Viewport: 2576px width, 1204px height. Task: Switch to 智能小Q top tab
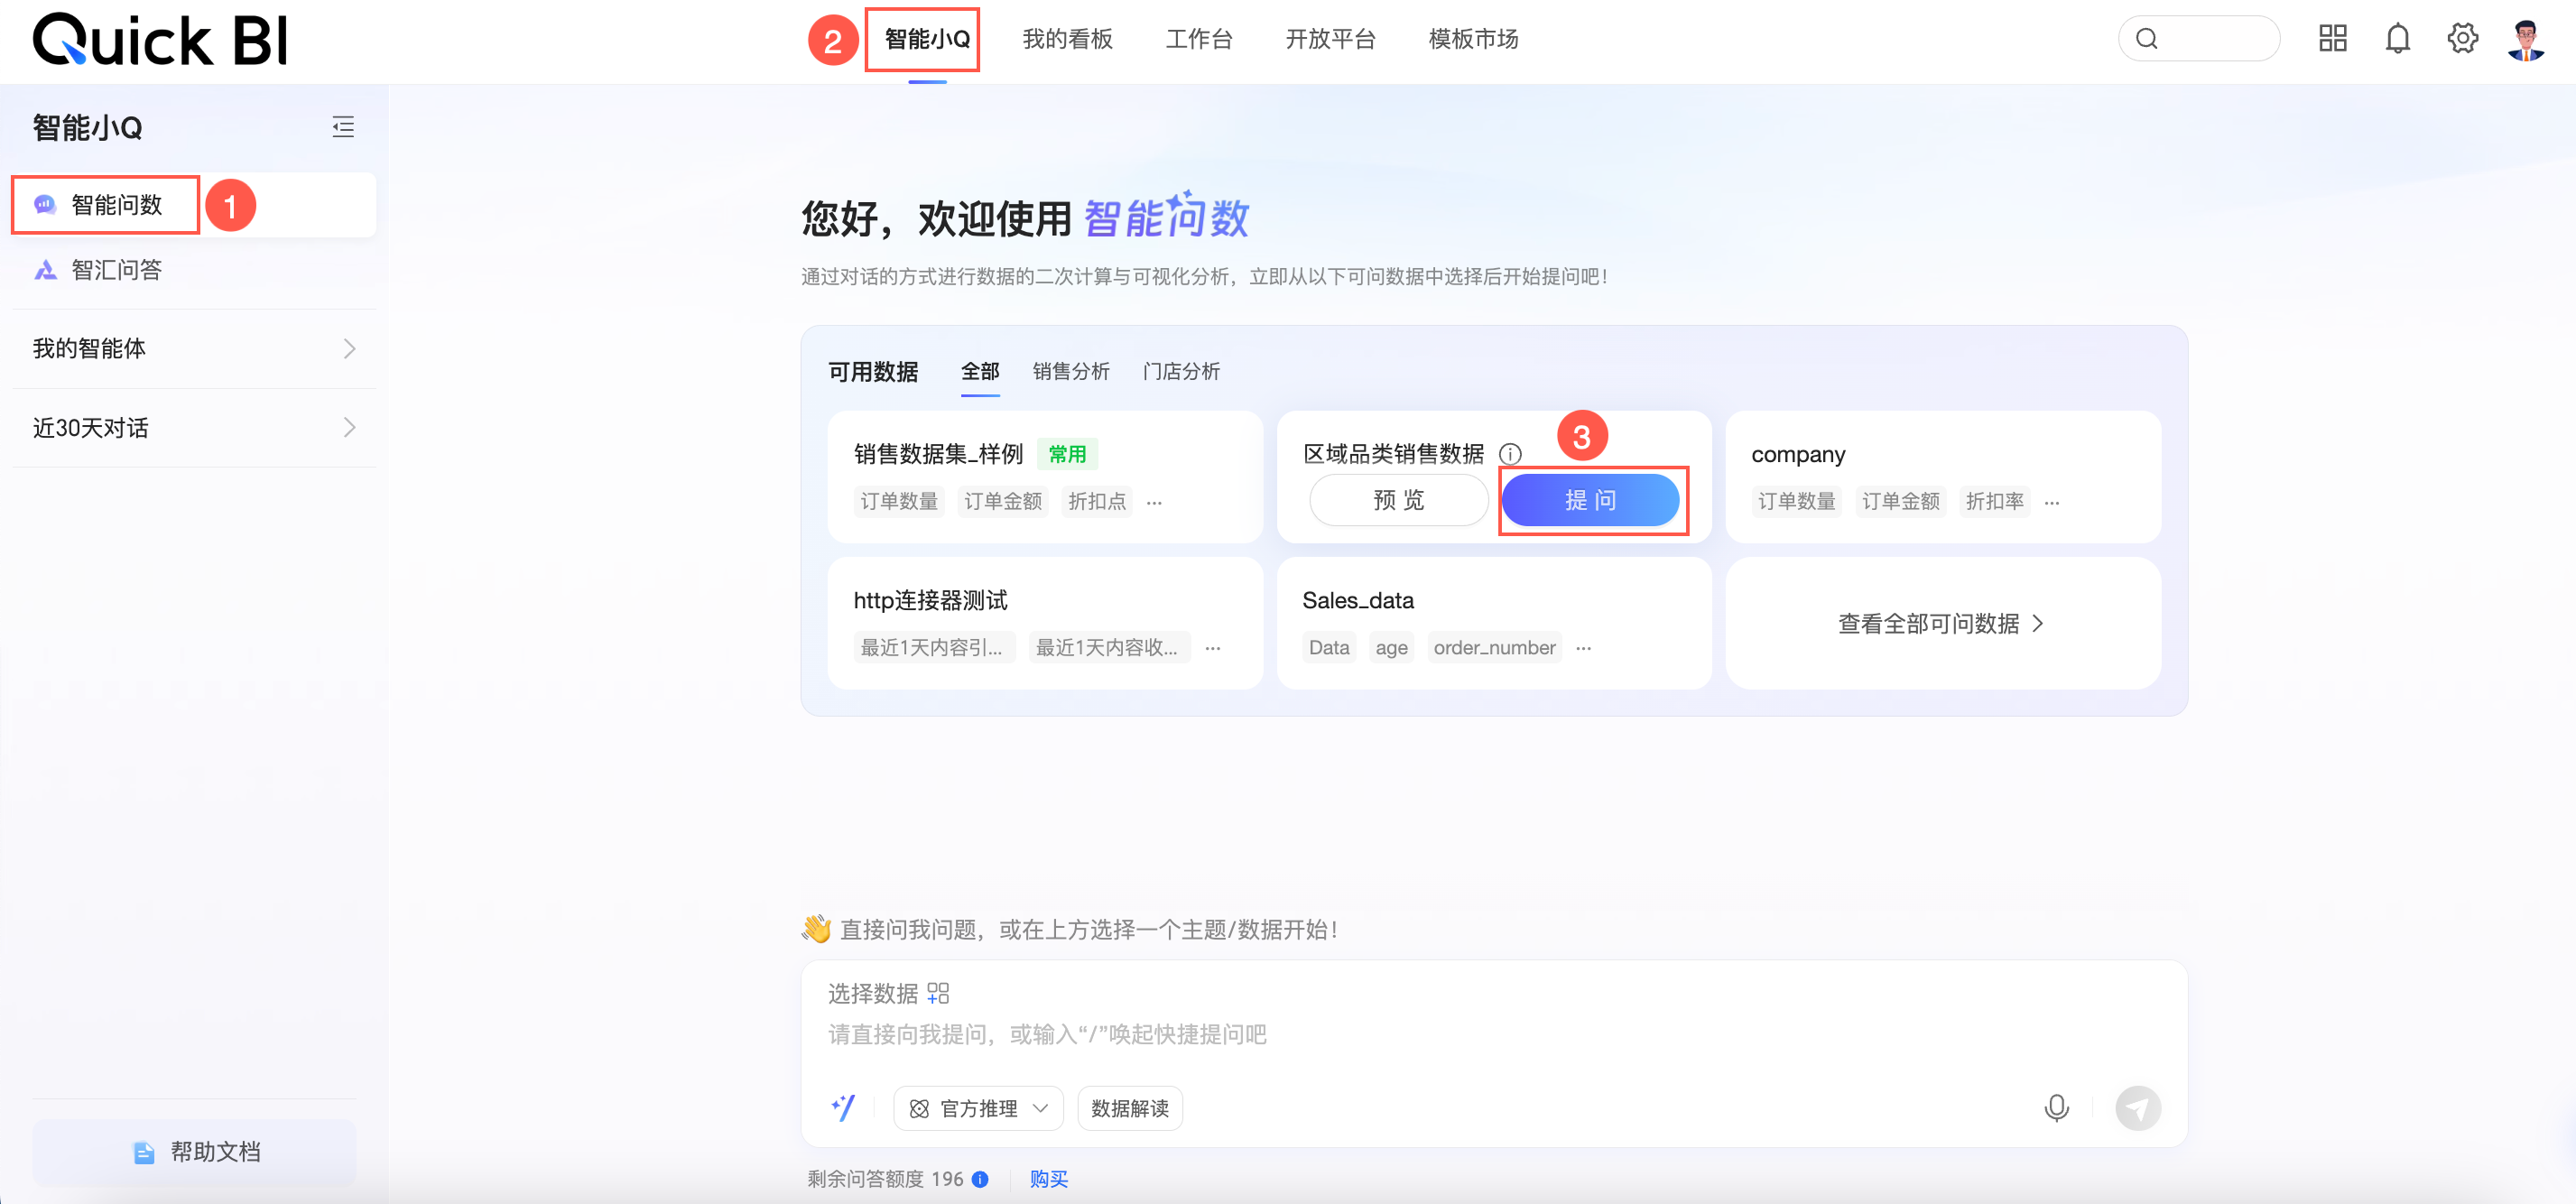927,39
